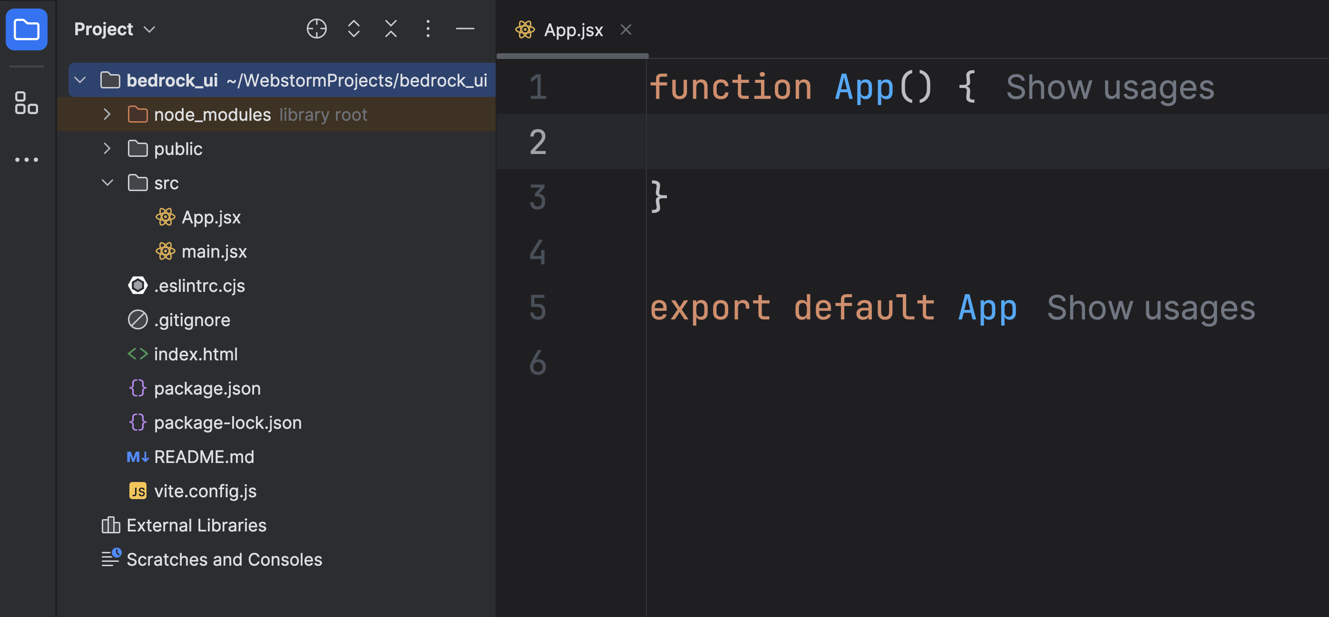Image resolution: width=1329 pixels, height=617 pixels.
Task: Click Collapse All in Project toolbar
Action: click(391, 29)
